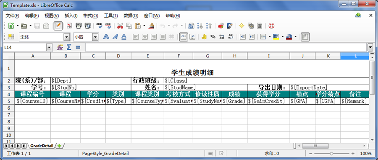Click the Print icon
Screen dimensions: 378x160
[x=79, y=26]
